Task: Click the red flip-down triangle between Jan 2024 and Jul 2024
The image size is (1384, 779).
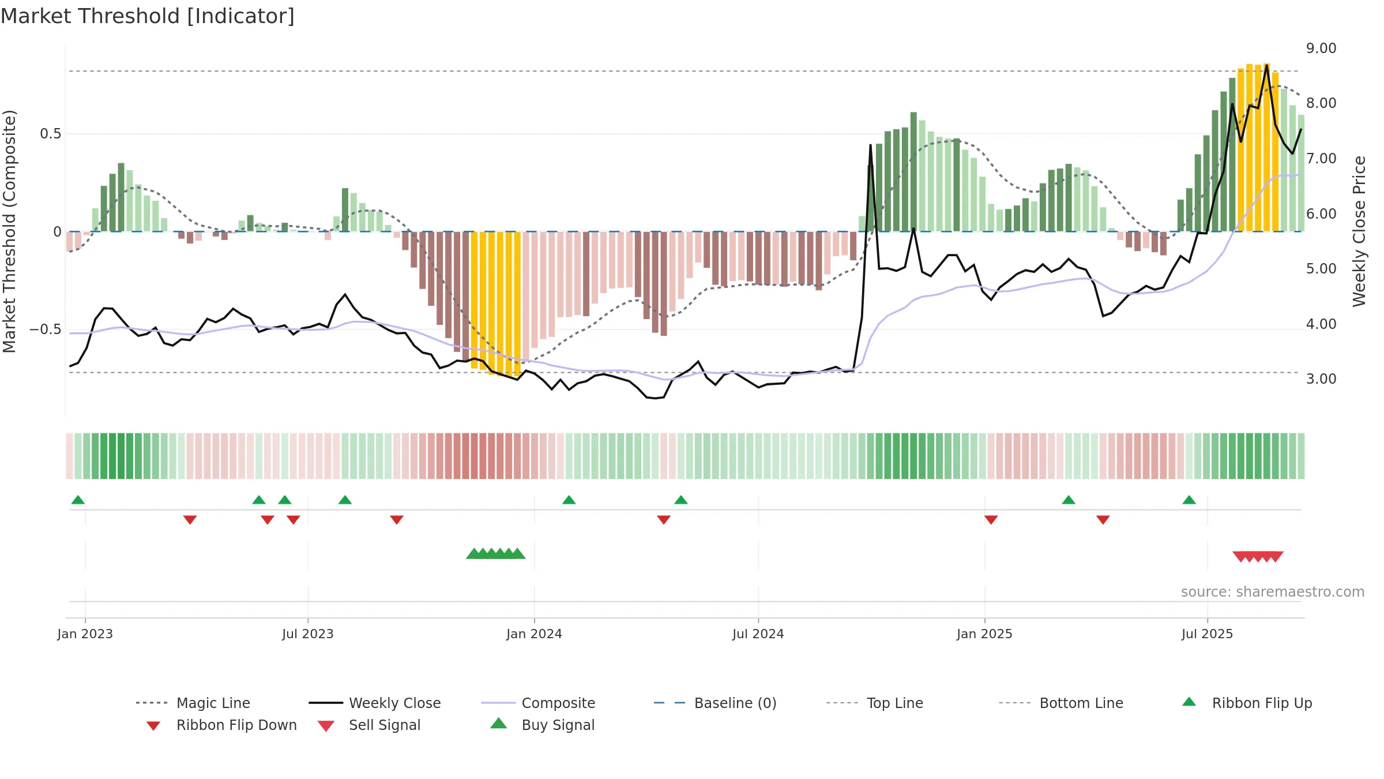Action: tap(664, 520)
